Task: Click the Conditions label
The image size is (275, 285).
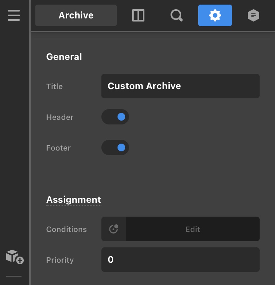Action: point(66,229)
